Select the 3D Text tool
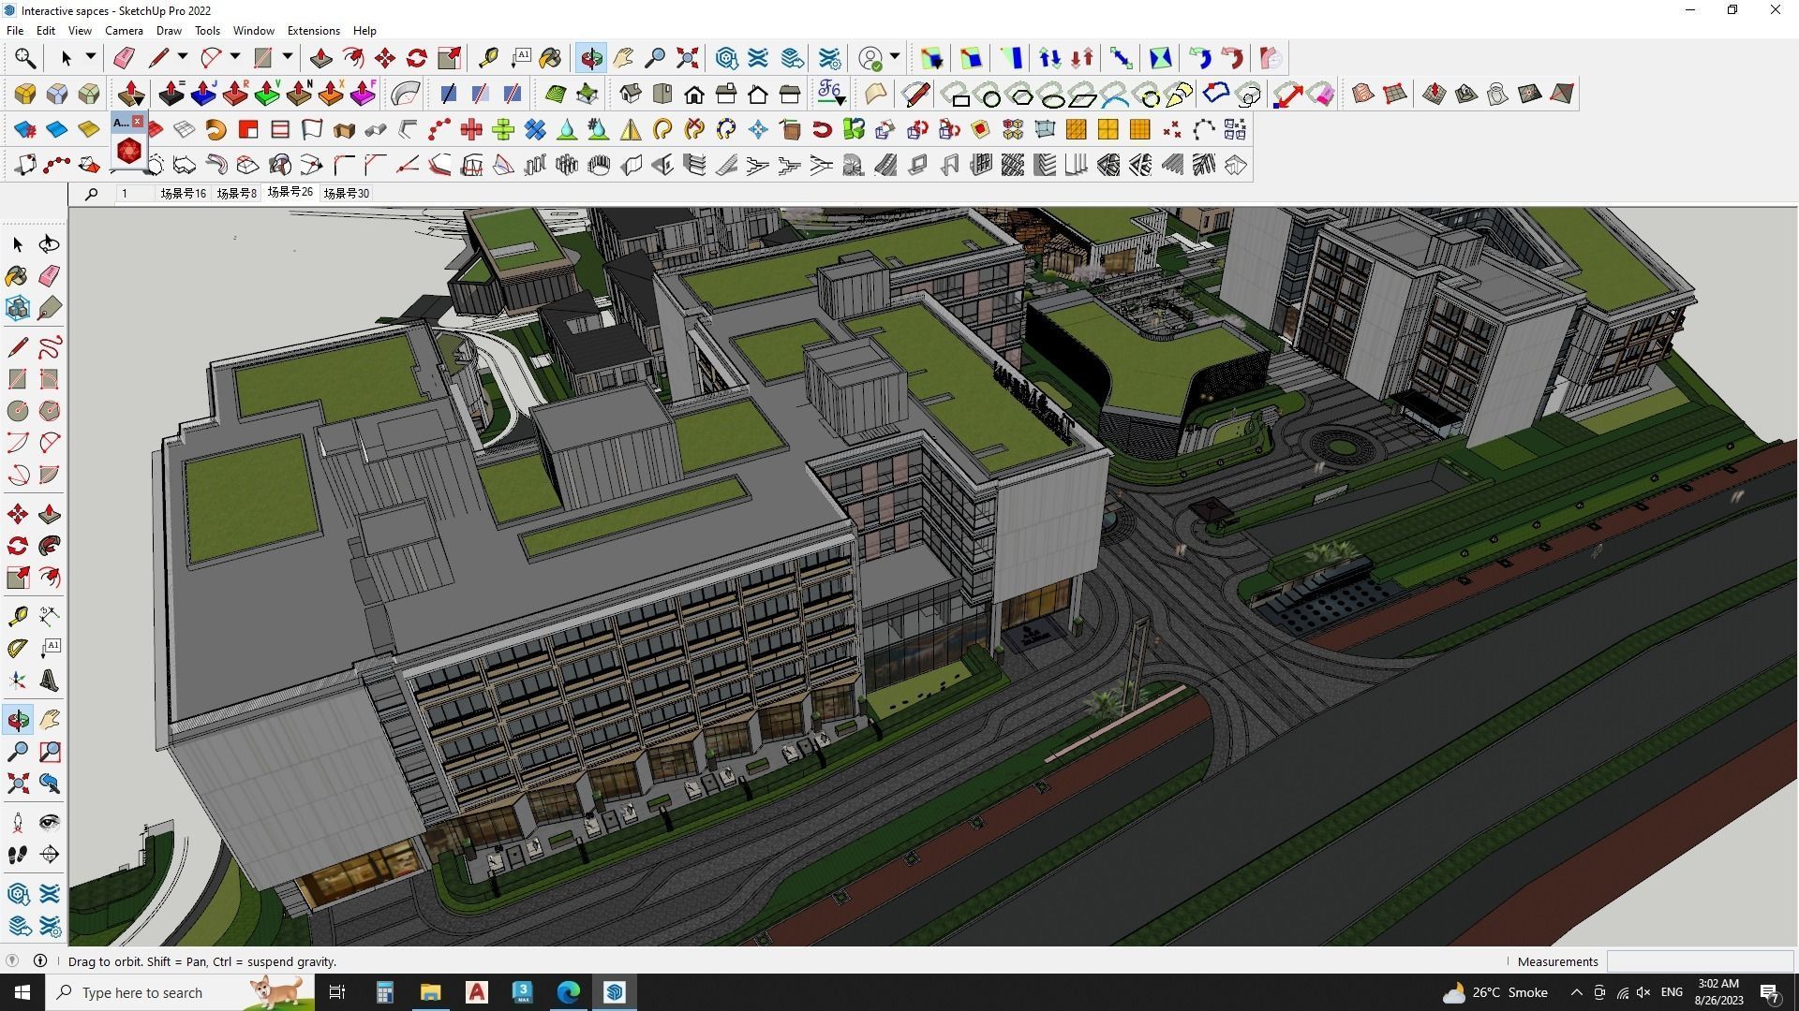Viewport: 1799px width, 1011px height. coord(50,681)
